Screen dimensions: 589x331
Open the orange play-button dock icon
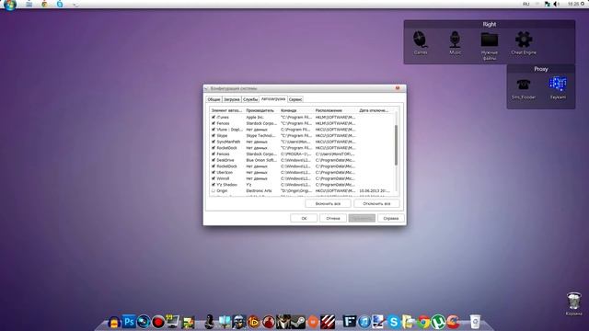(x=254, y=322)
